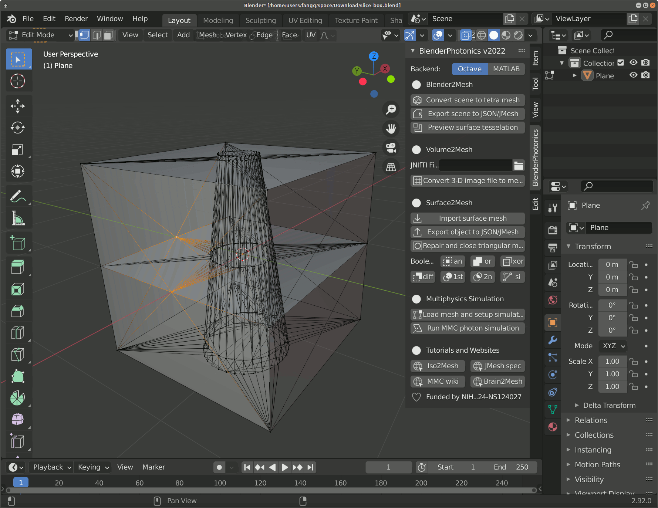This screenshot has width=658, height=508.
Task: Open the Material properties tab icon
Action: click(x=553, y=427)
